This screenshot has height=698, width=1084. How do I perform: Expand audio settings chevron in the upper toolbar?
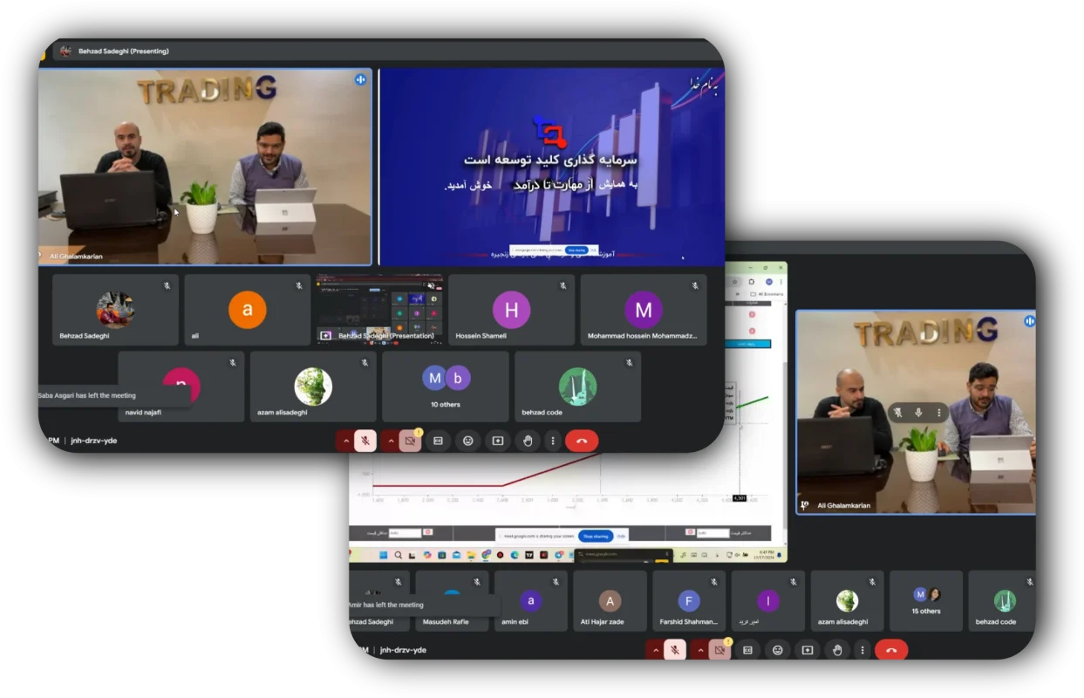tap(346, 441)
